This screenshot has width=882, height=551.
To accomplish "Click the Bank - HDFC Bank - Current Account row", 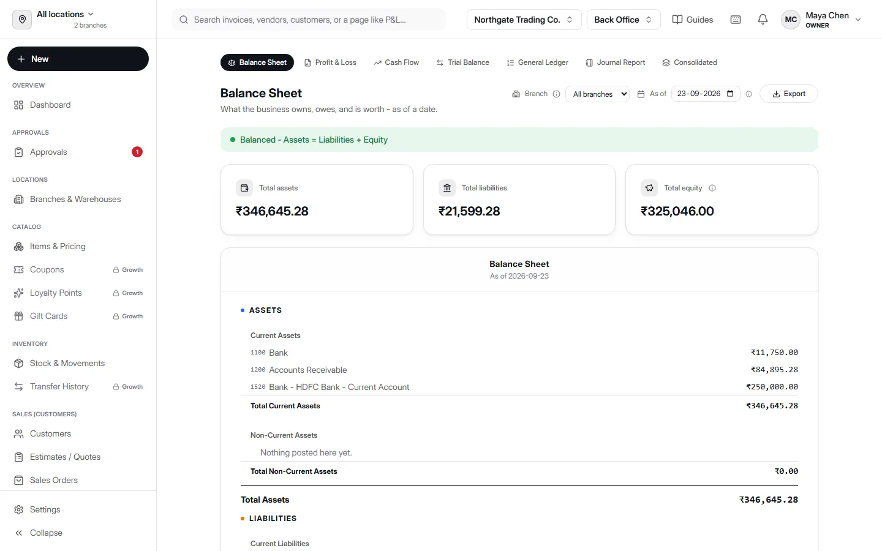I will (x=519, y=387).
